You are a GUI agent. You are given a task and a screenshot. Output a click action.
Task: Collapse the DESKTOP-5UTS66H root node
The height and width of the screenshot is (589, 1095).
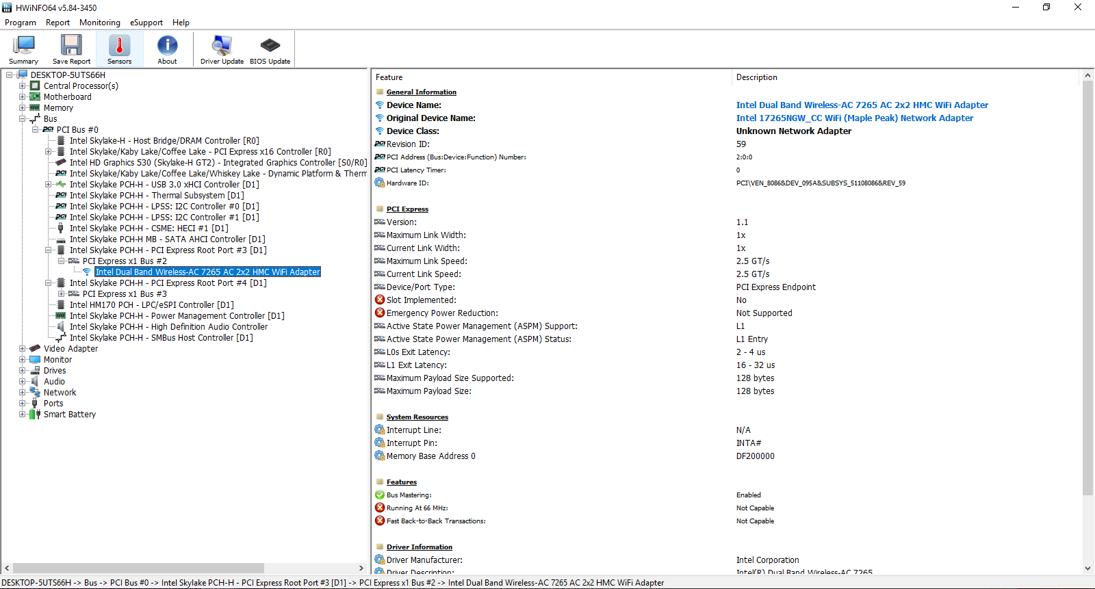point(9,75)
